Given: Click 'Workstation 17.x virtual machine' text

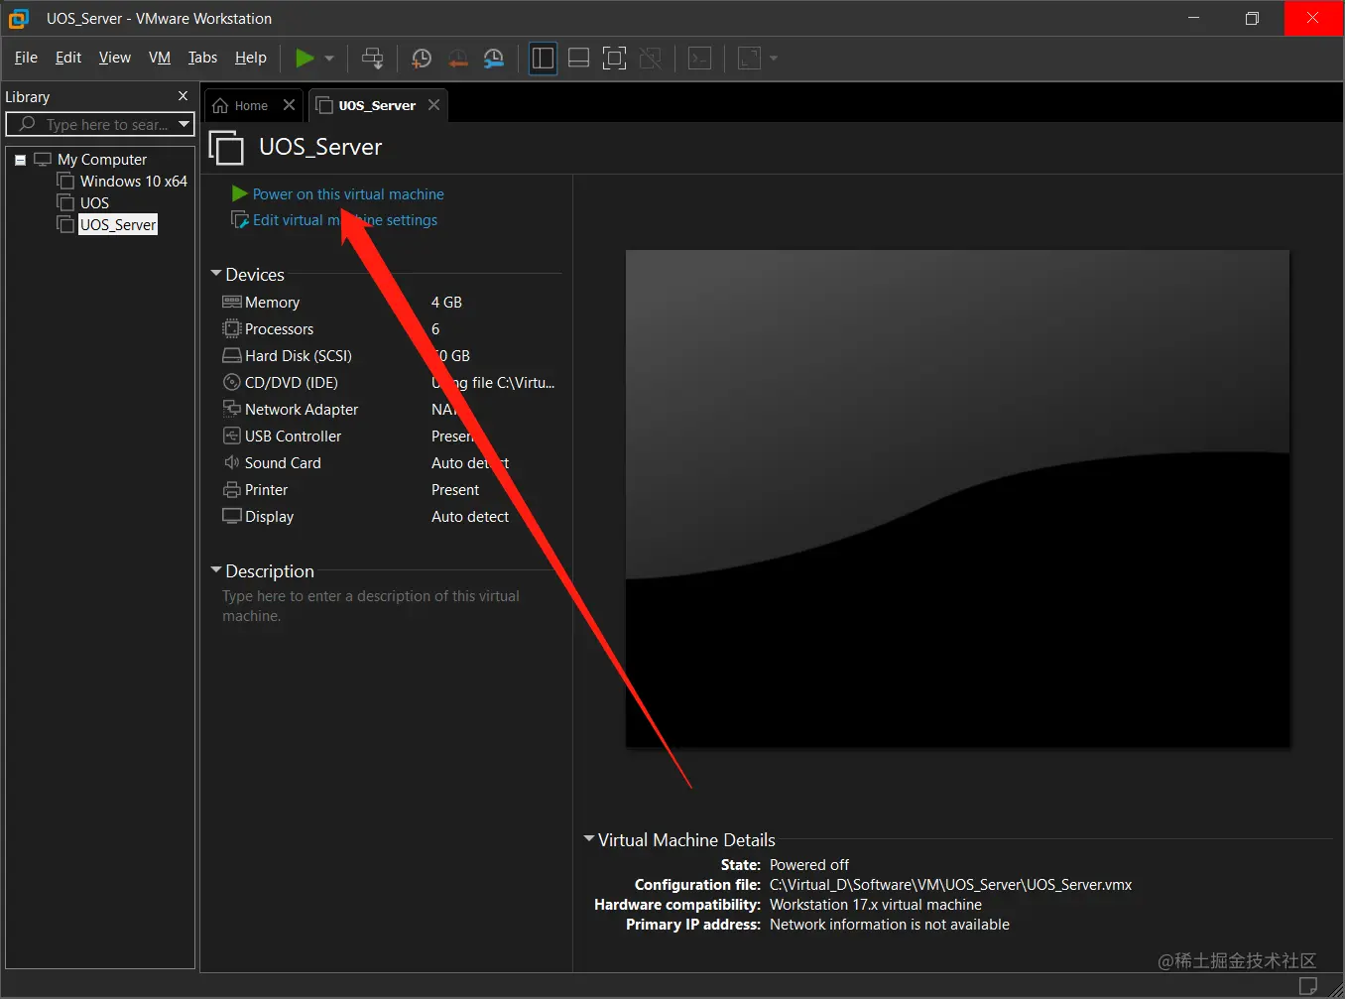Looking at the screenshot, I should coord(876,905).
